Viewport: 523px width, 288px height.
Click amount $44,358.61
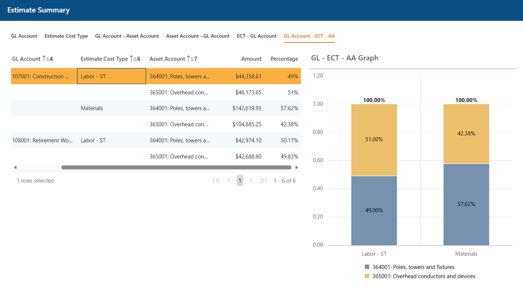pos(248,76)
